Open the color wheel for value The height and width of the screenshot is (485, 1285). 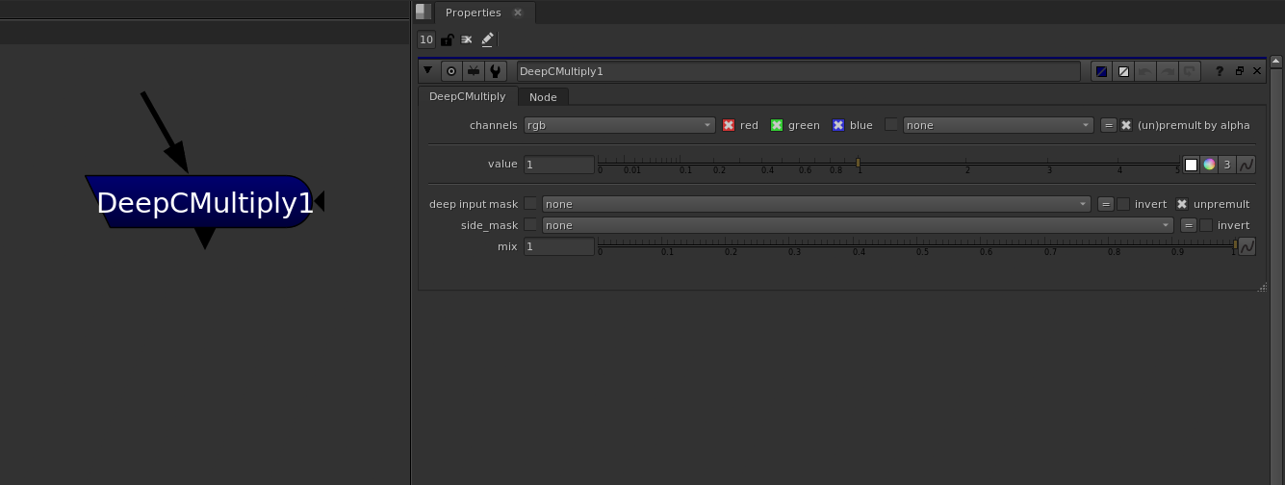pos(1209,165)
